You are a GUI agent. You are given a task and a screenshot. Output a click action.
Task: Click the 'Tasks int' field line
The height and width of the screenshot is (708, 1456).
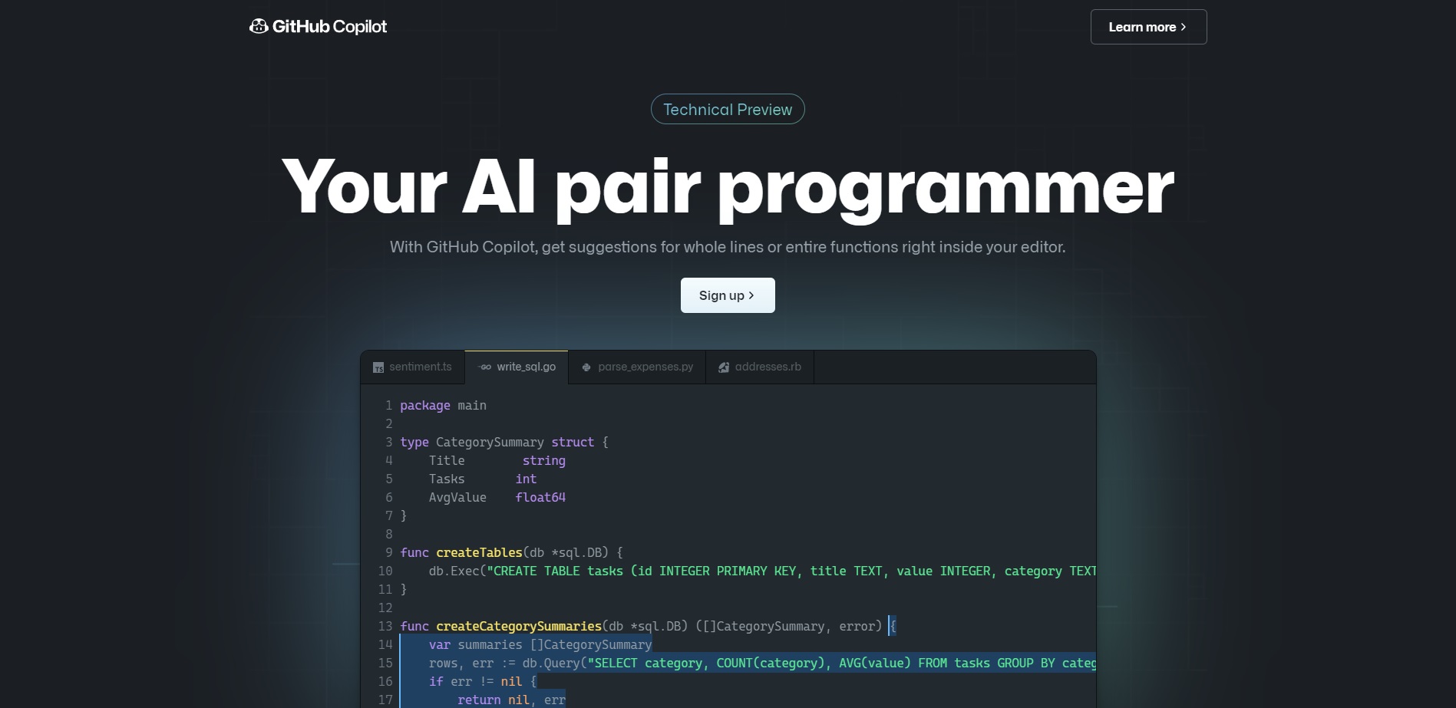click(482, 479)
